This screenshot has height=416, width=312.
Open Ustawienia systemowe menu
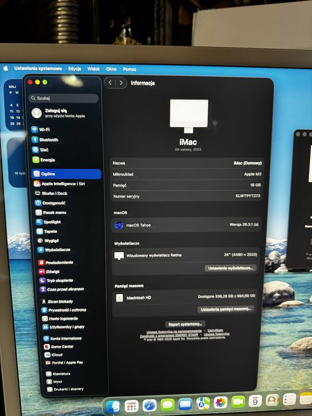[x=38, y=68]
